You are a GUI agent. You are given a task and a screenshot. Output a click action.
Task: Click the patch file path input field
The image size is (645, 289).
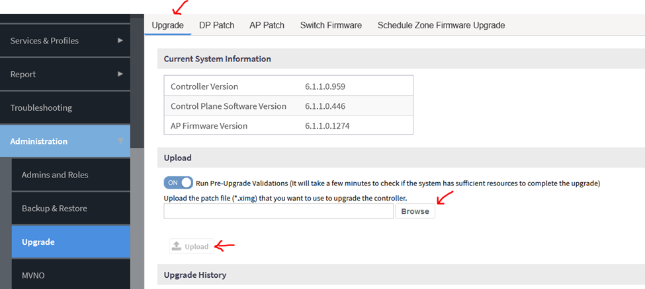[279, 211]
